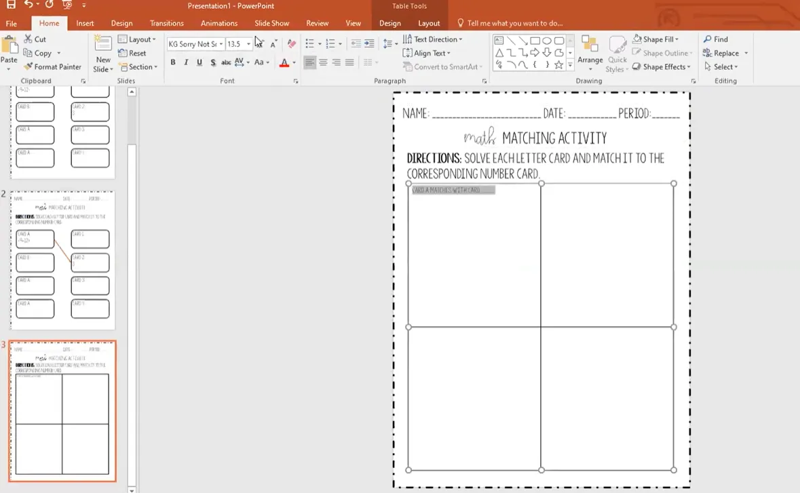
Task: Click Convert to SmartArt button
Action: pyautogui.click(x=442, y=66)
